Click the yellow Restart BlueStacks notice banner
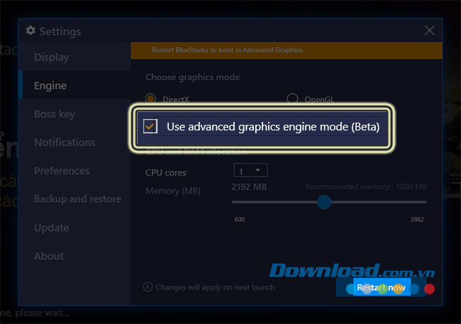 [287, 50]
